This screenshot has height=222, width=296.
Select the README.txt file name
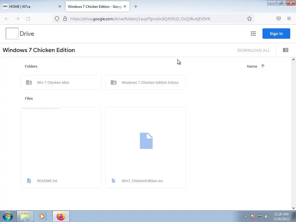pos(47,181)
